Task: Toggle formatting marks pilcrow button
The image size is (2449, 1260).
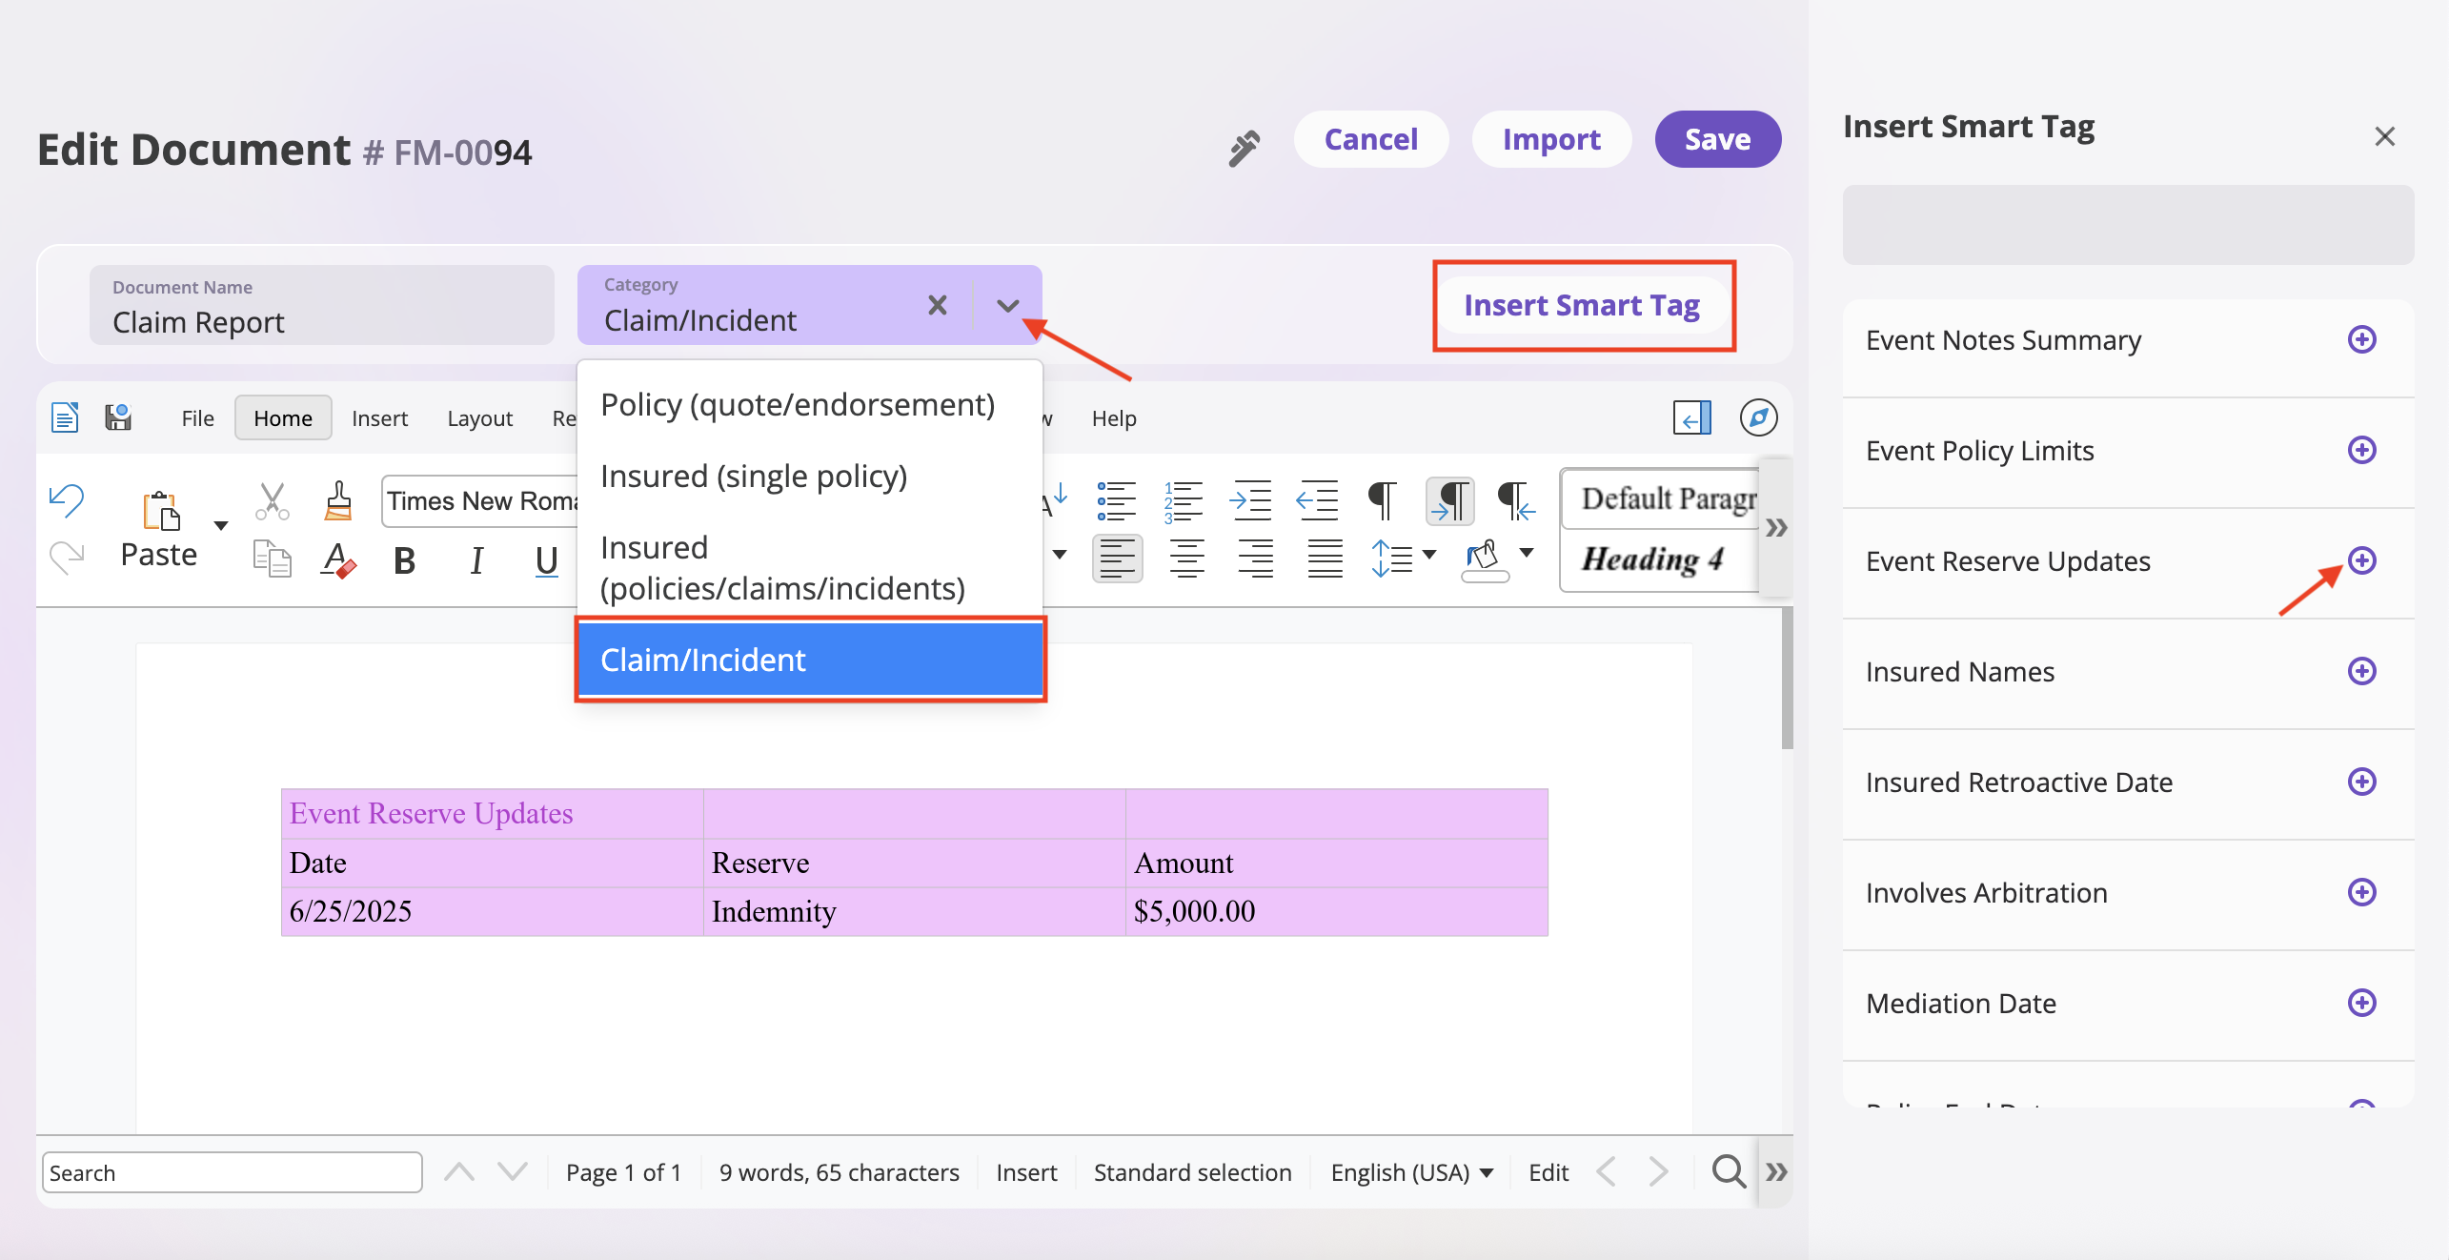Action: point(1382,500)
